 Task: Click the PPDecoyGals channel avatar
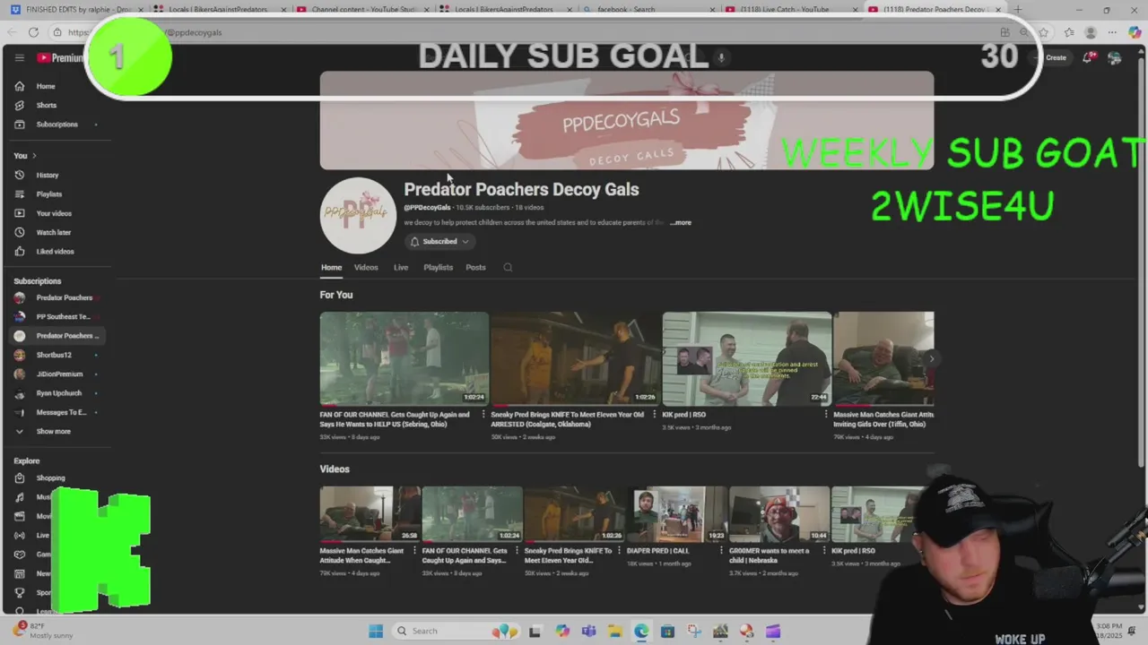tap(357, 215)
